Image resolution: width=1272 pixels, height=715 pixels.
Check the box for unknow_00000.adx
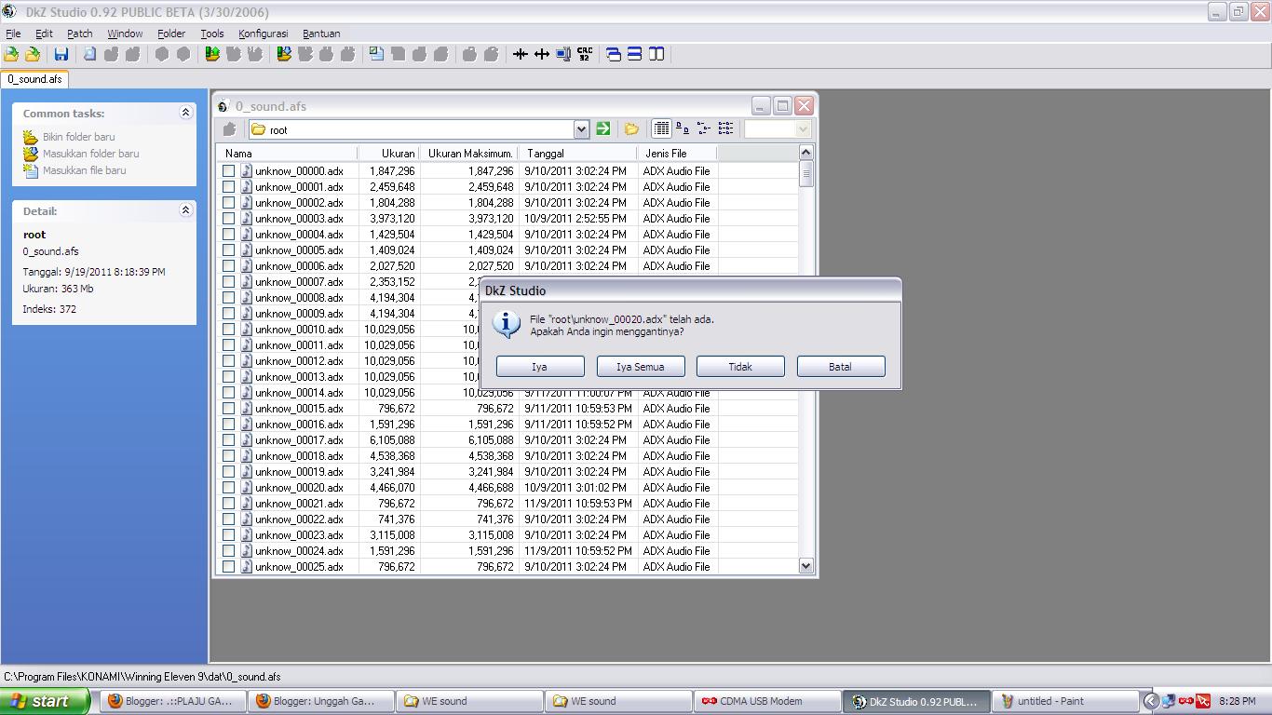228,171
